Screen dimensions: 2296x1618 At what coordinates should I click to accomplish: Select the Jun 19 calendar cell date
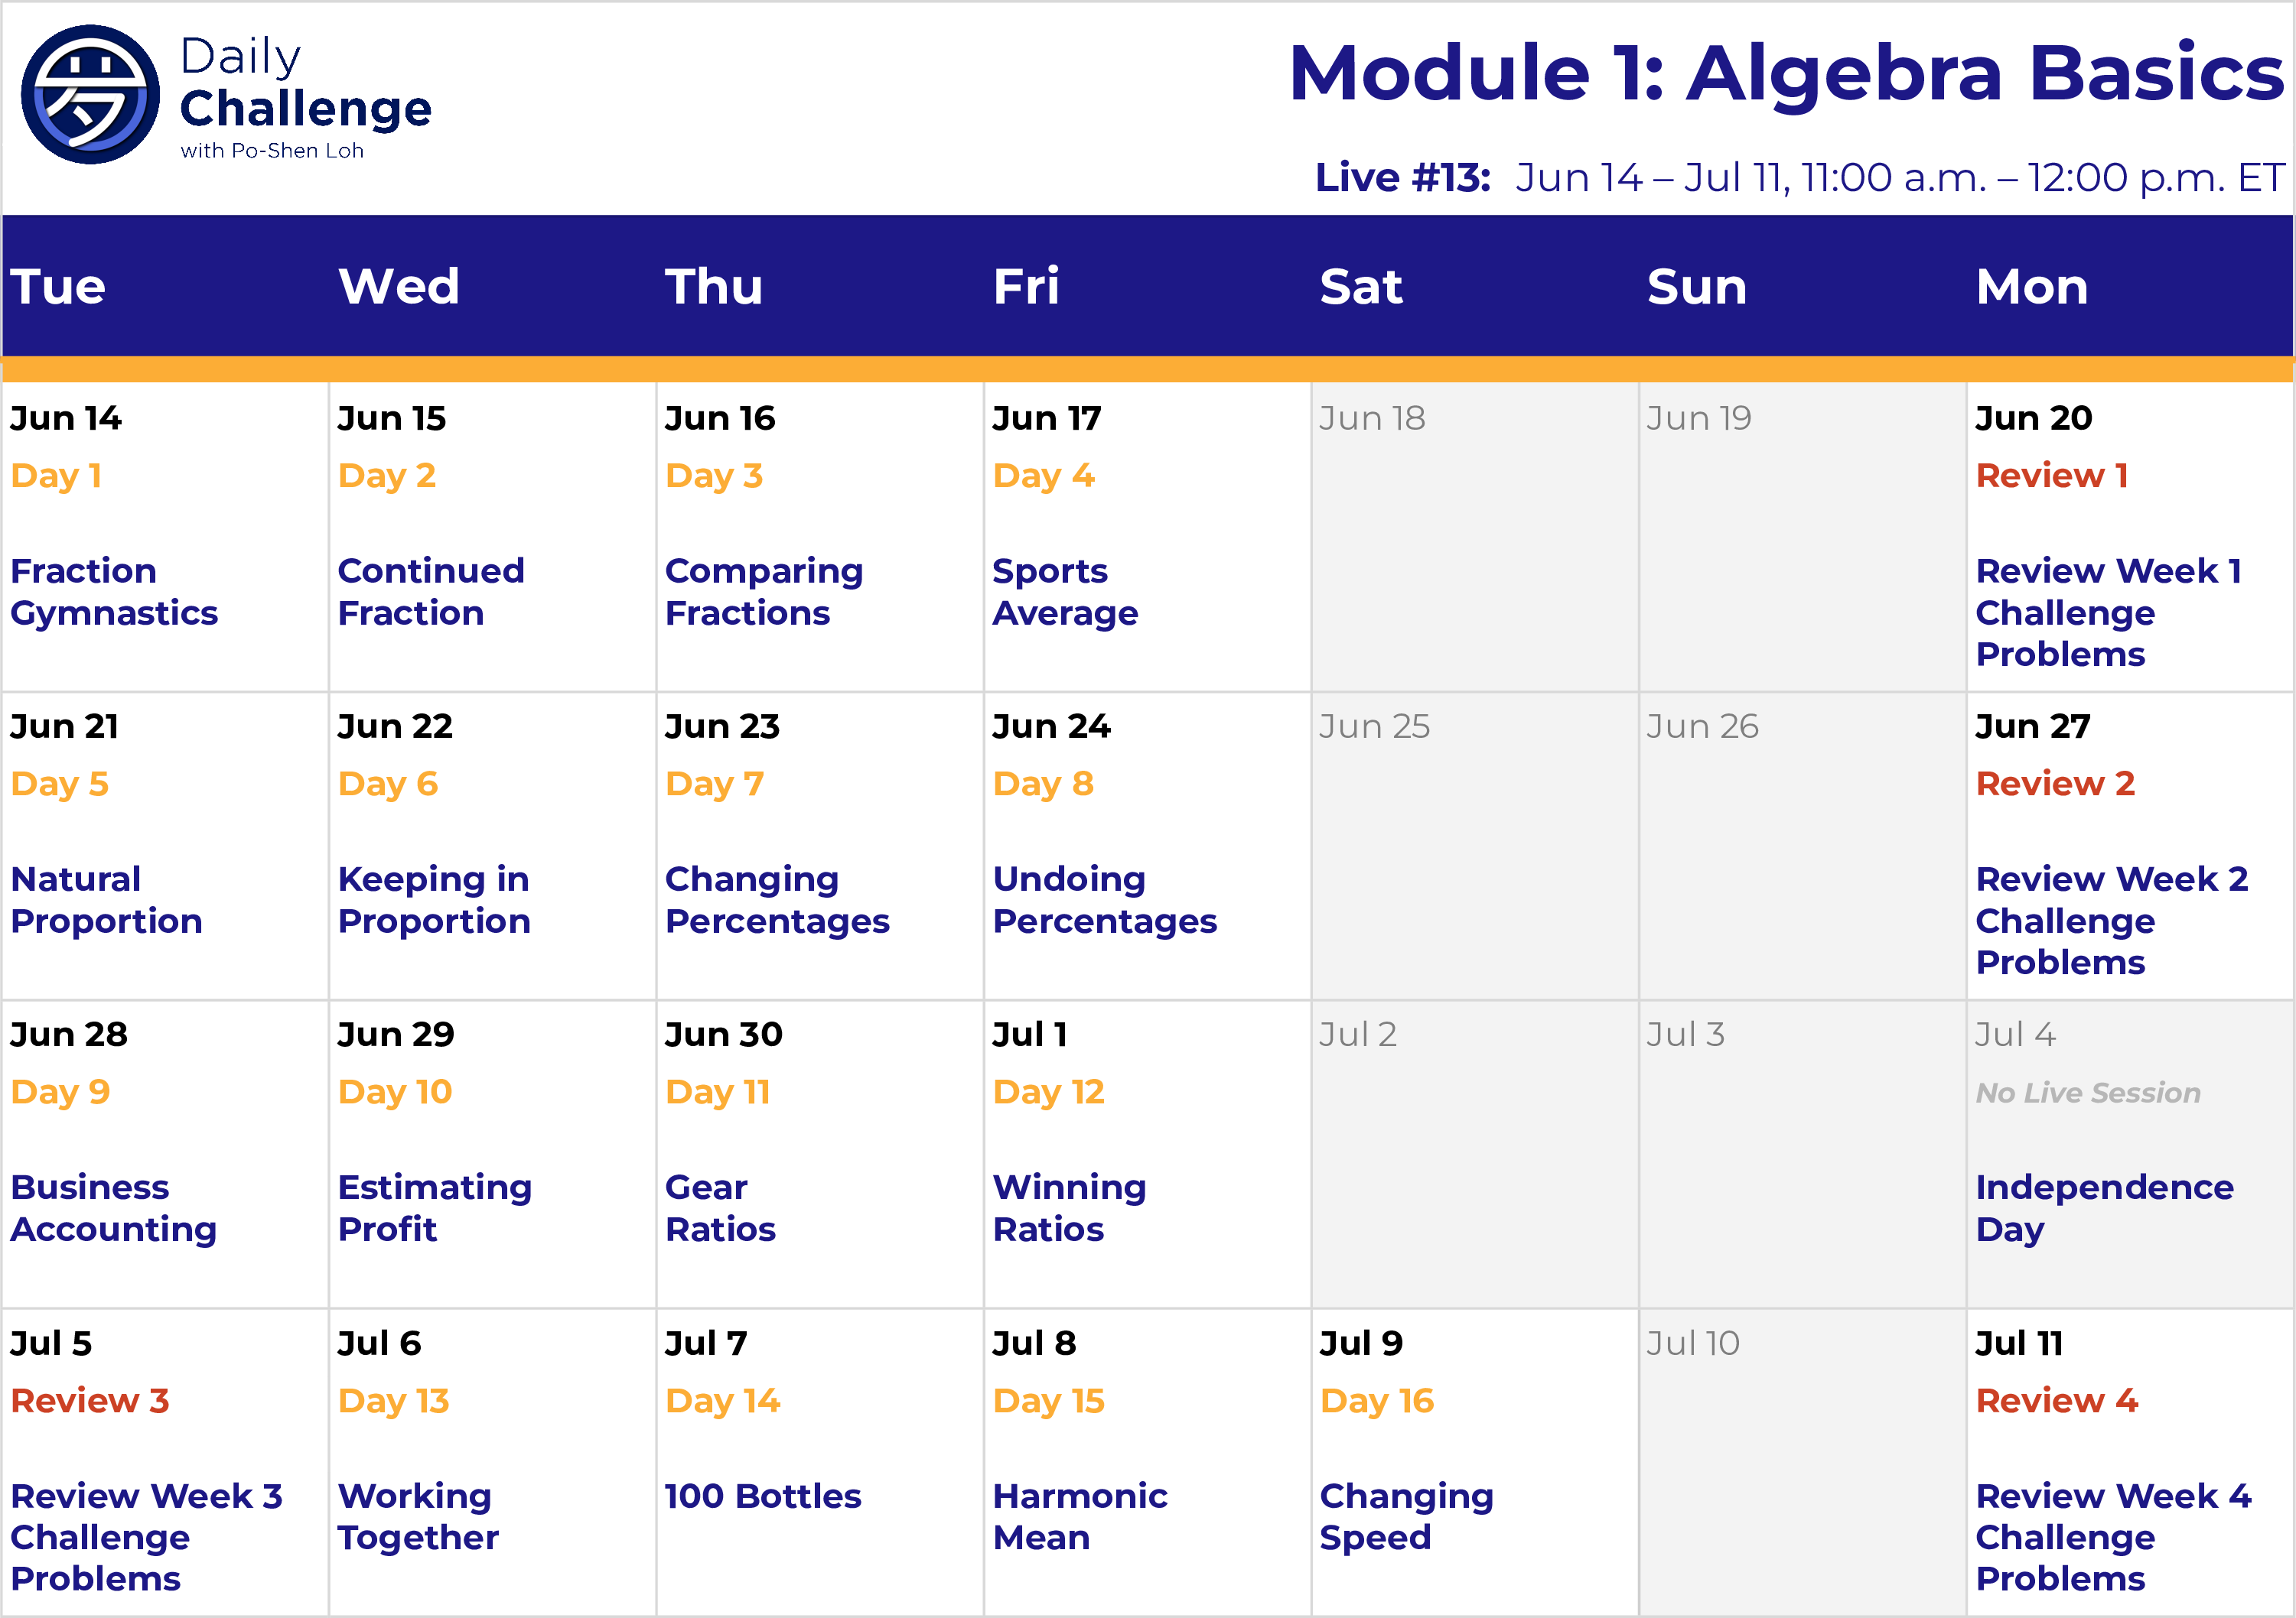1698,417
